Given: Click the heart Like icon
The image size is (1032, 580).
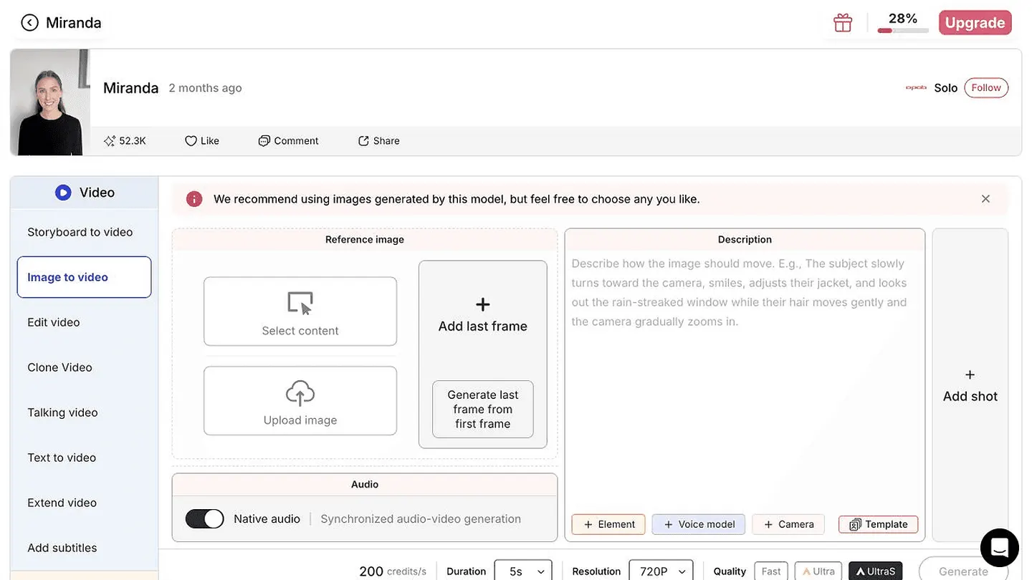Looking at the screenshot, I should pos(191,141).
